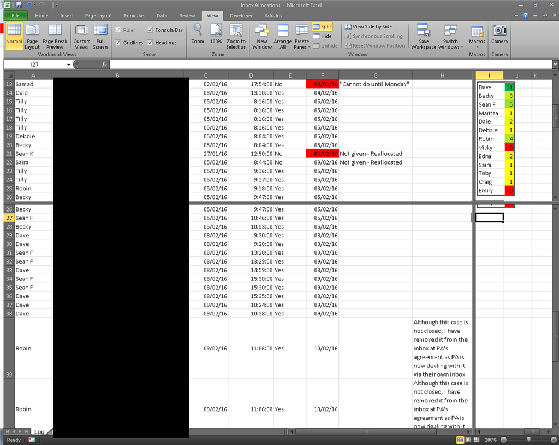Toggle the Split window button

tap(322, 26)
